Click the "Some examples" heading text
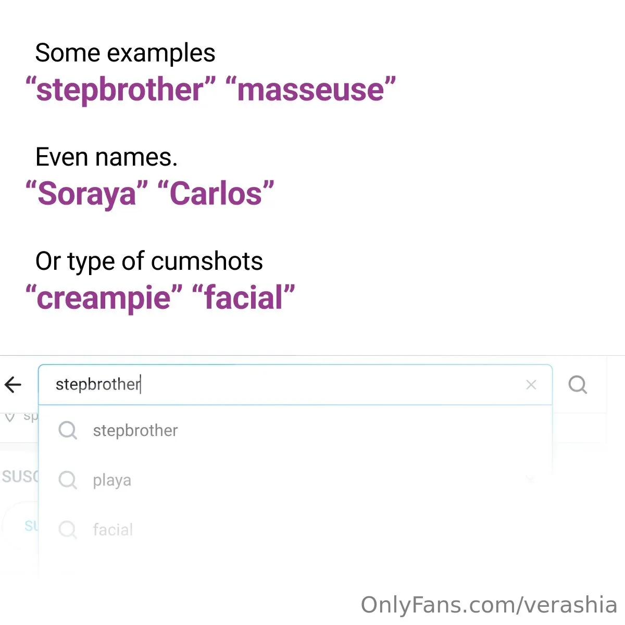Screen dimensions: 625x625 pos(125,53)
